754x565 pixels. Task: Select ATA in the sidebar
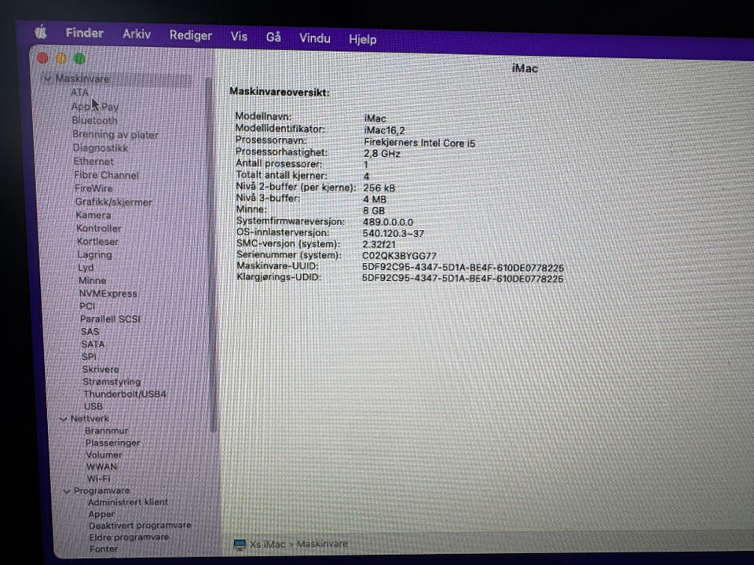point(80,93)
